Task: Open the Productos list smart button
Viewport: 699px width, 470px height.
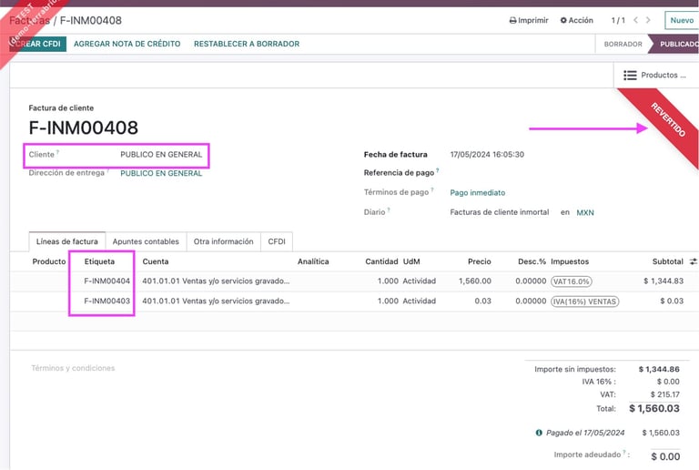Action: click(x=655, y=76)
